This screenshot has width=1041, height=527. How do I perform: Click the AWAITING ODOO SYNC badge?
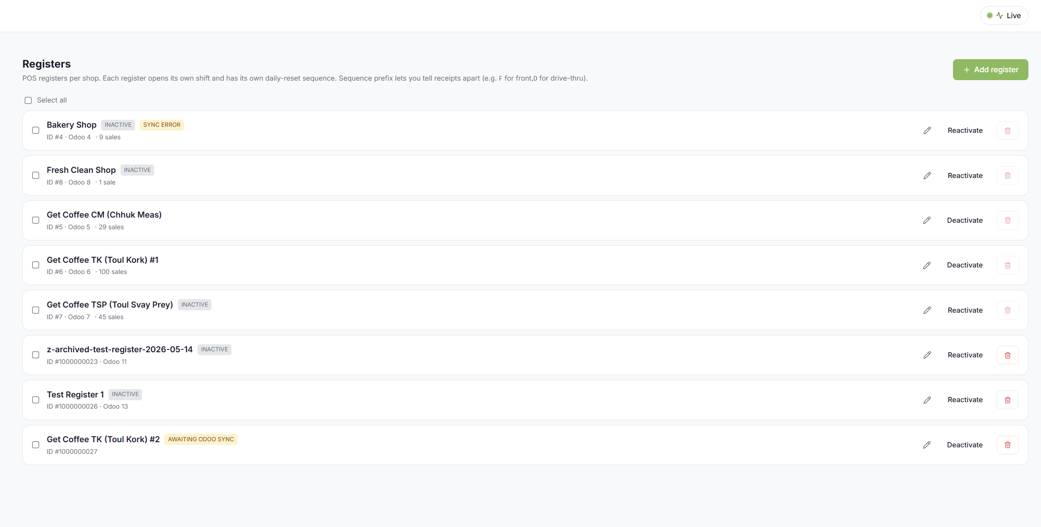pos(201,439)
